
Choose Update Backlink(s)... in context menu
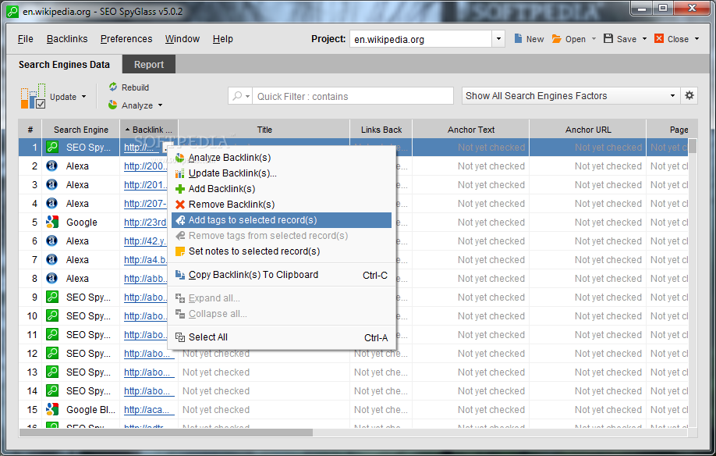pos(282,173)
